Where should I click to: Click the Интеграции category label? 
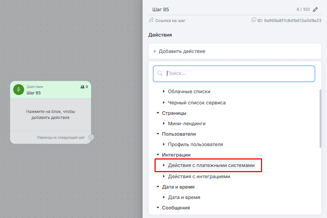176,155
